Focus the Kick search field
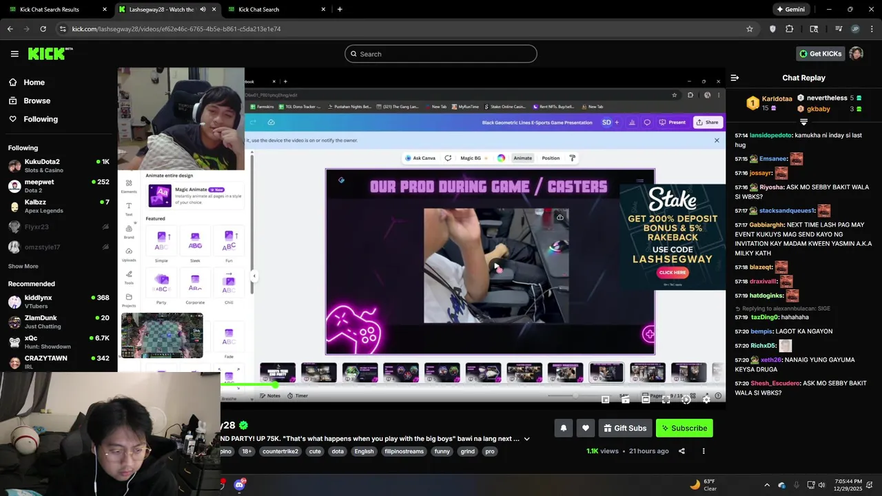This screenshot has width=882, height=496. 441,54
